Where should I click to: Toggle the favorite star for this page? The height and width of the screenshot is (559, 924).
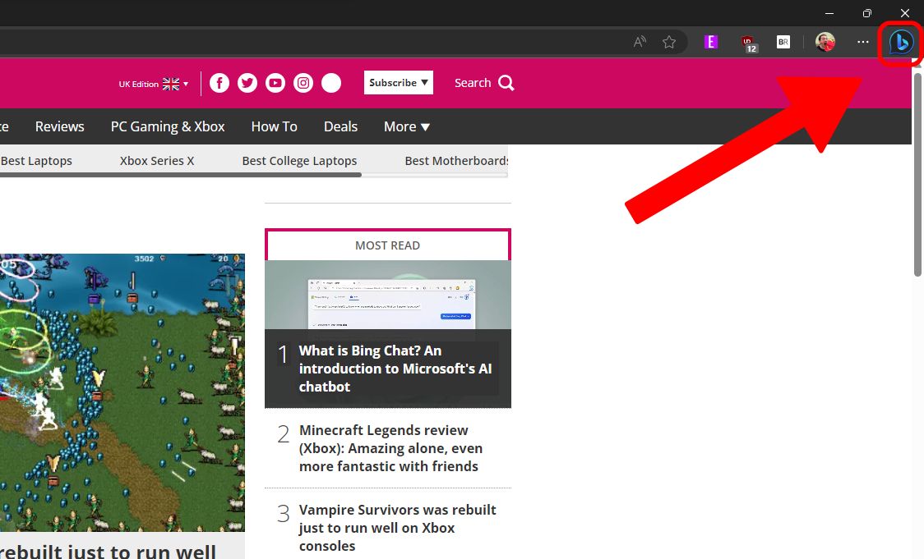(669, 41)
